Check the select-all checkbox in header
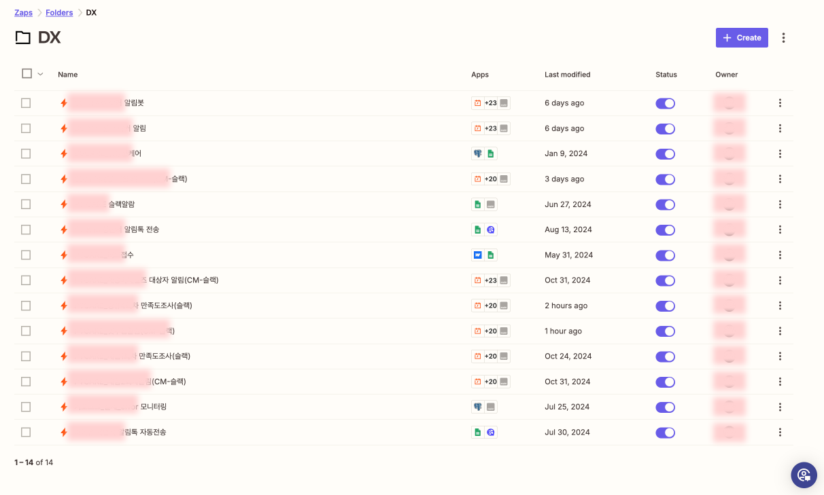This screenshot has width=824, height=495. (x=27, y=74)
